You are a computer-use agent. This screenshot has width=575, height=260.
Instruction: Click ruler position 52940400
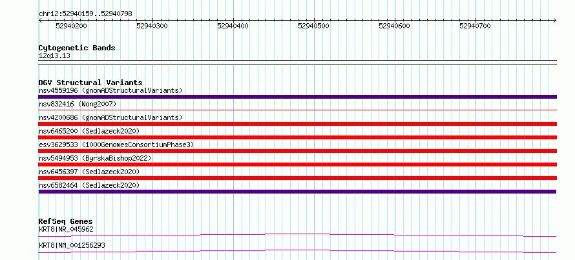[x=233, y=26]
